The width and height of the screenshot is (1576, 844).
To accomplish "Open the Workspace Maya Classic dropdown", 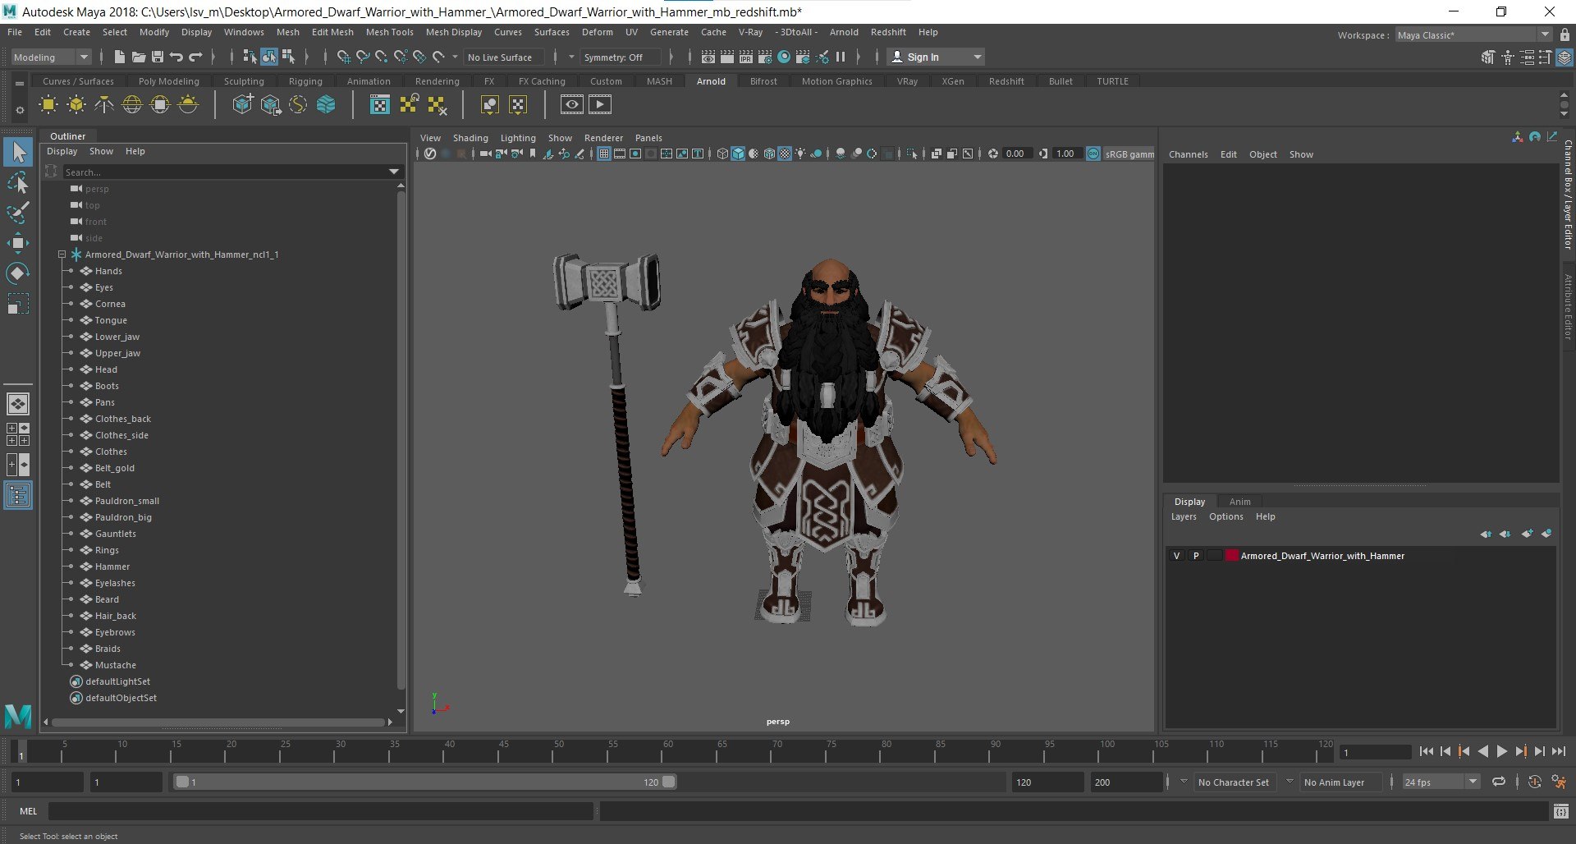I will coord(1473,35).
